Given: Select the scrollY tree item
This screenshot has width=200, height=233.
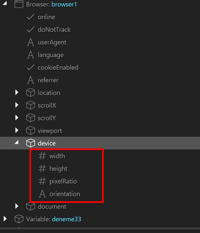Looking at the screenshot, I should (47, 118).
